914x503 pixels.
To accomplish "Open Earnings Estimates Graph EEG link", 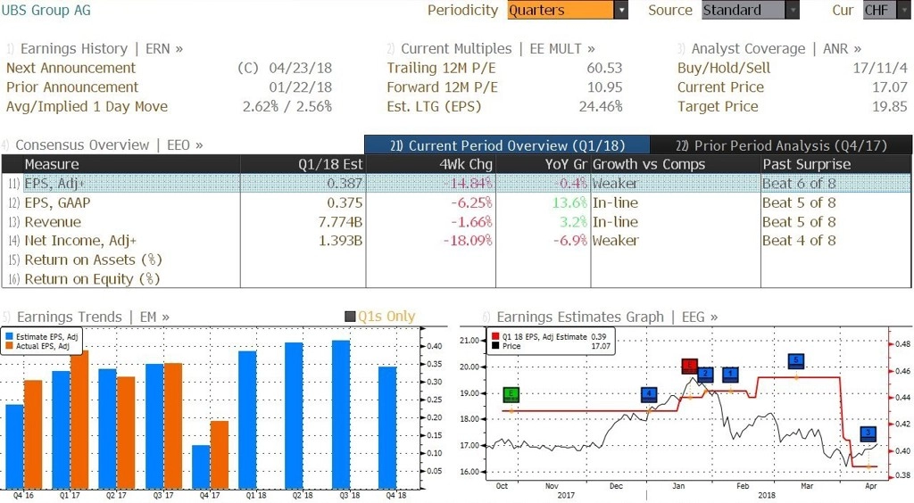I will point(607,317).
